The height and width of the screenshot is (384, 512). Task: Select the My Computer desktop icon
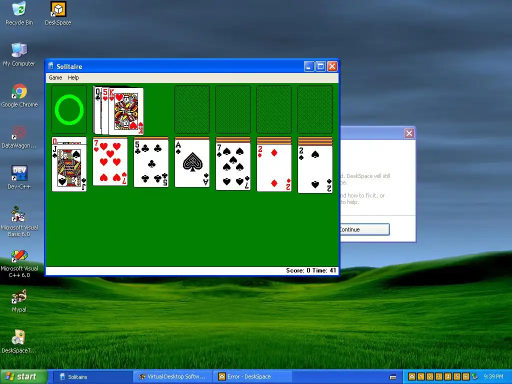19,54
